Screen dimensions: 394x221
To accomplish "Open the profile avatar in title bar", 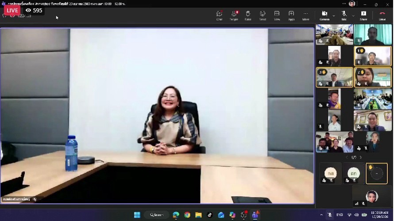I will click(x=352, y=4).
